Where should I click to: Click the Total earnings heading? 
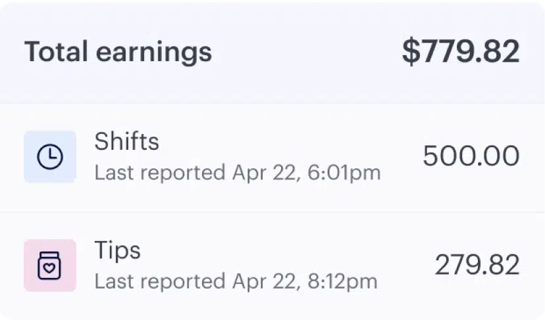[118, 51]
